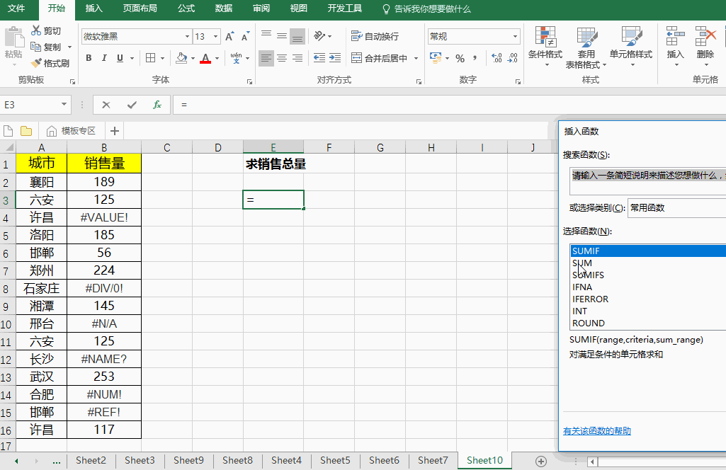Switch to the Sheet5 worksheet tab
The image size is (726, 470).
(x=335, y=460)
